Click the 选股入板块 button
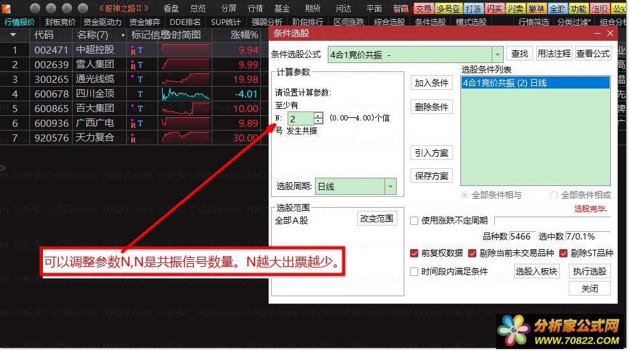Screen dimensions: 630x351 [x=536, y=272]
